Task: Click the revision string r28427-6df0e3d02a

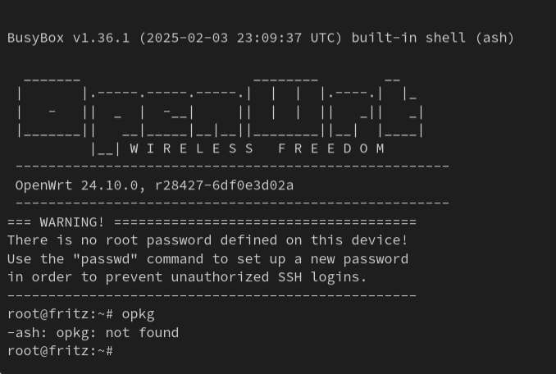Action: click(225, 185)
